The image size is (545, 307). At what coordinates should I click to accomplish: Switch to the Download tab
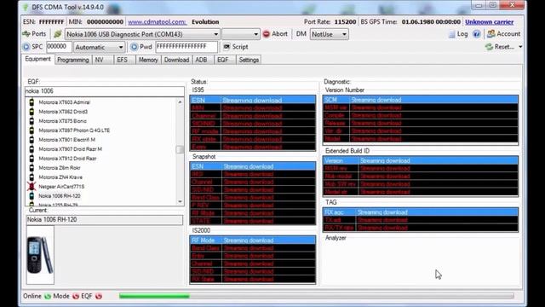[176, 60]
